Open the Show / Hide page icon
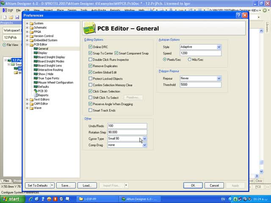 click(x=36, y=74)
